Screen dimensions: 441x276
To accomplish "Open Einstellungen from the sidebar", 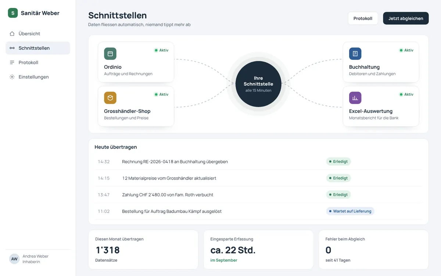I will (38, 77).
